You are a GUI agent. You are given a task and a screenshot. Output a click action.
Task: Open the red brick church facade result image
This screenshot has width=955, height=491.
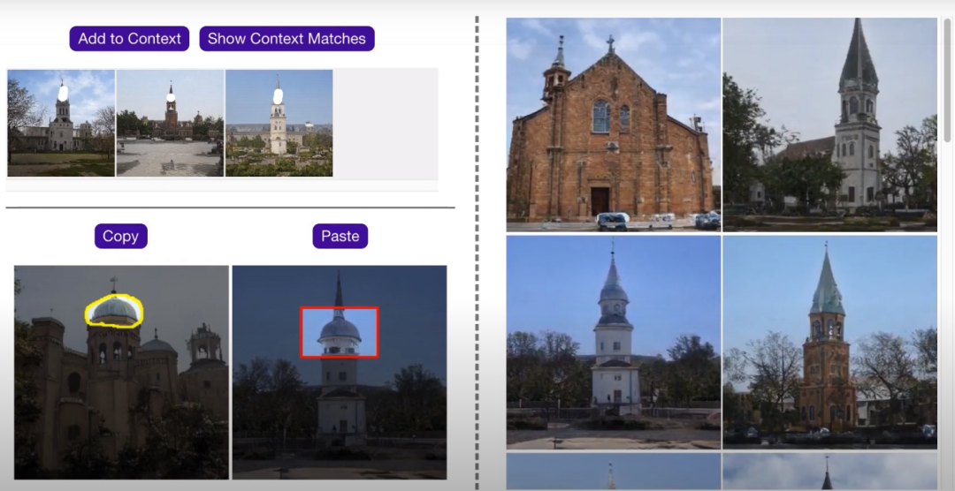[614, 125]
